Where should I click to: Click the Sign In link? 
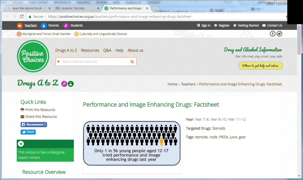point(203,26)
